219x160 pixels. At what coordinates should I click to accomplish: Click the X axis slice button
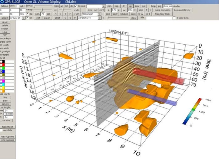pyautogui.click(x=55, y=14)
